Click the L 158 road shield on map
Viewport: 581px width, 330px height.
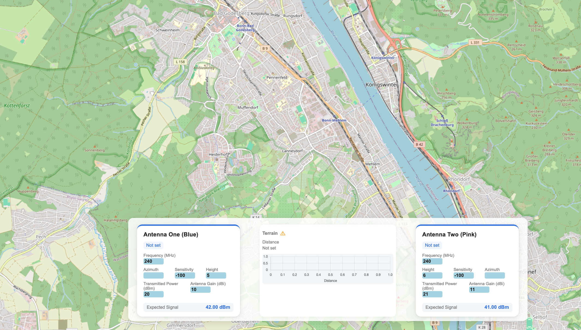point(180,62)
